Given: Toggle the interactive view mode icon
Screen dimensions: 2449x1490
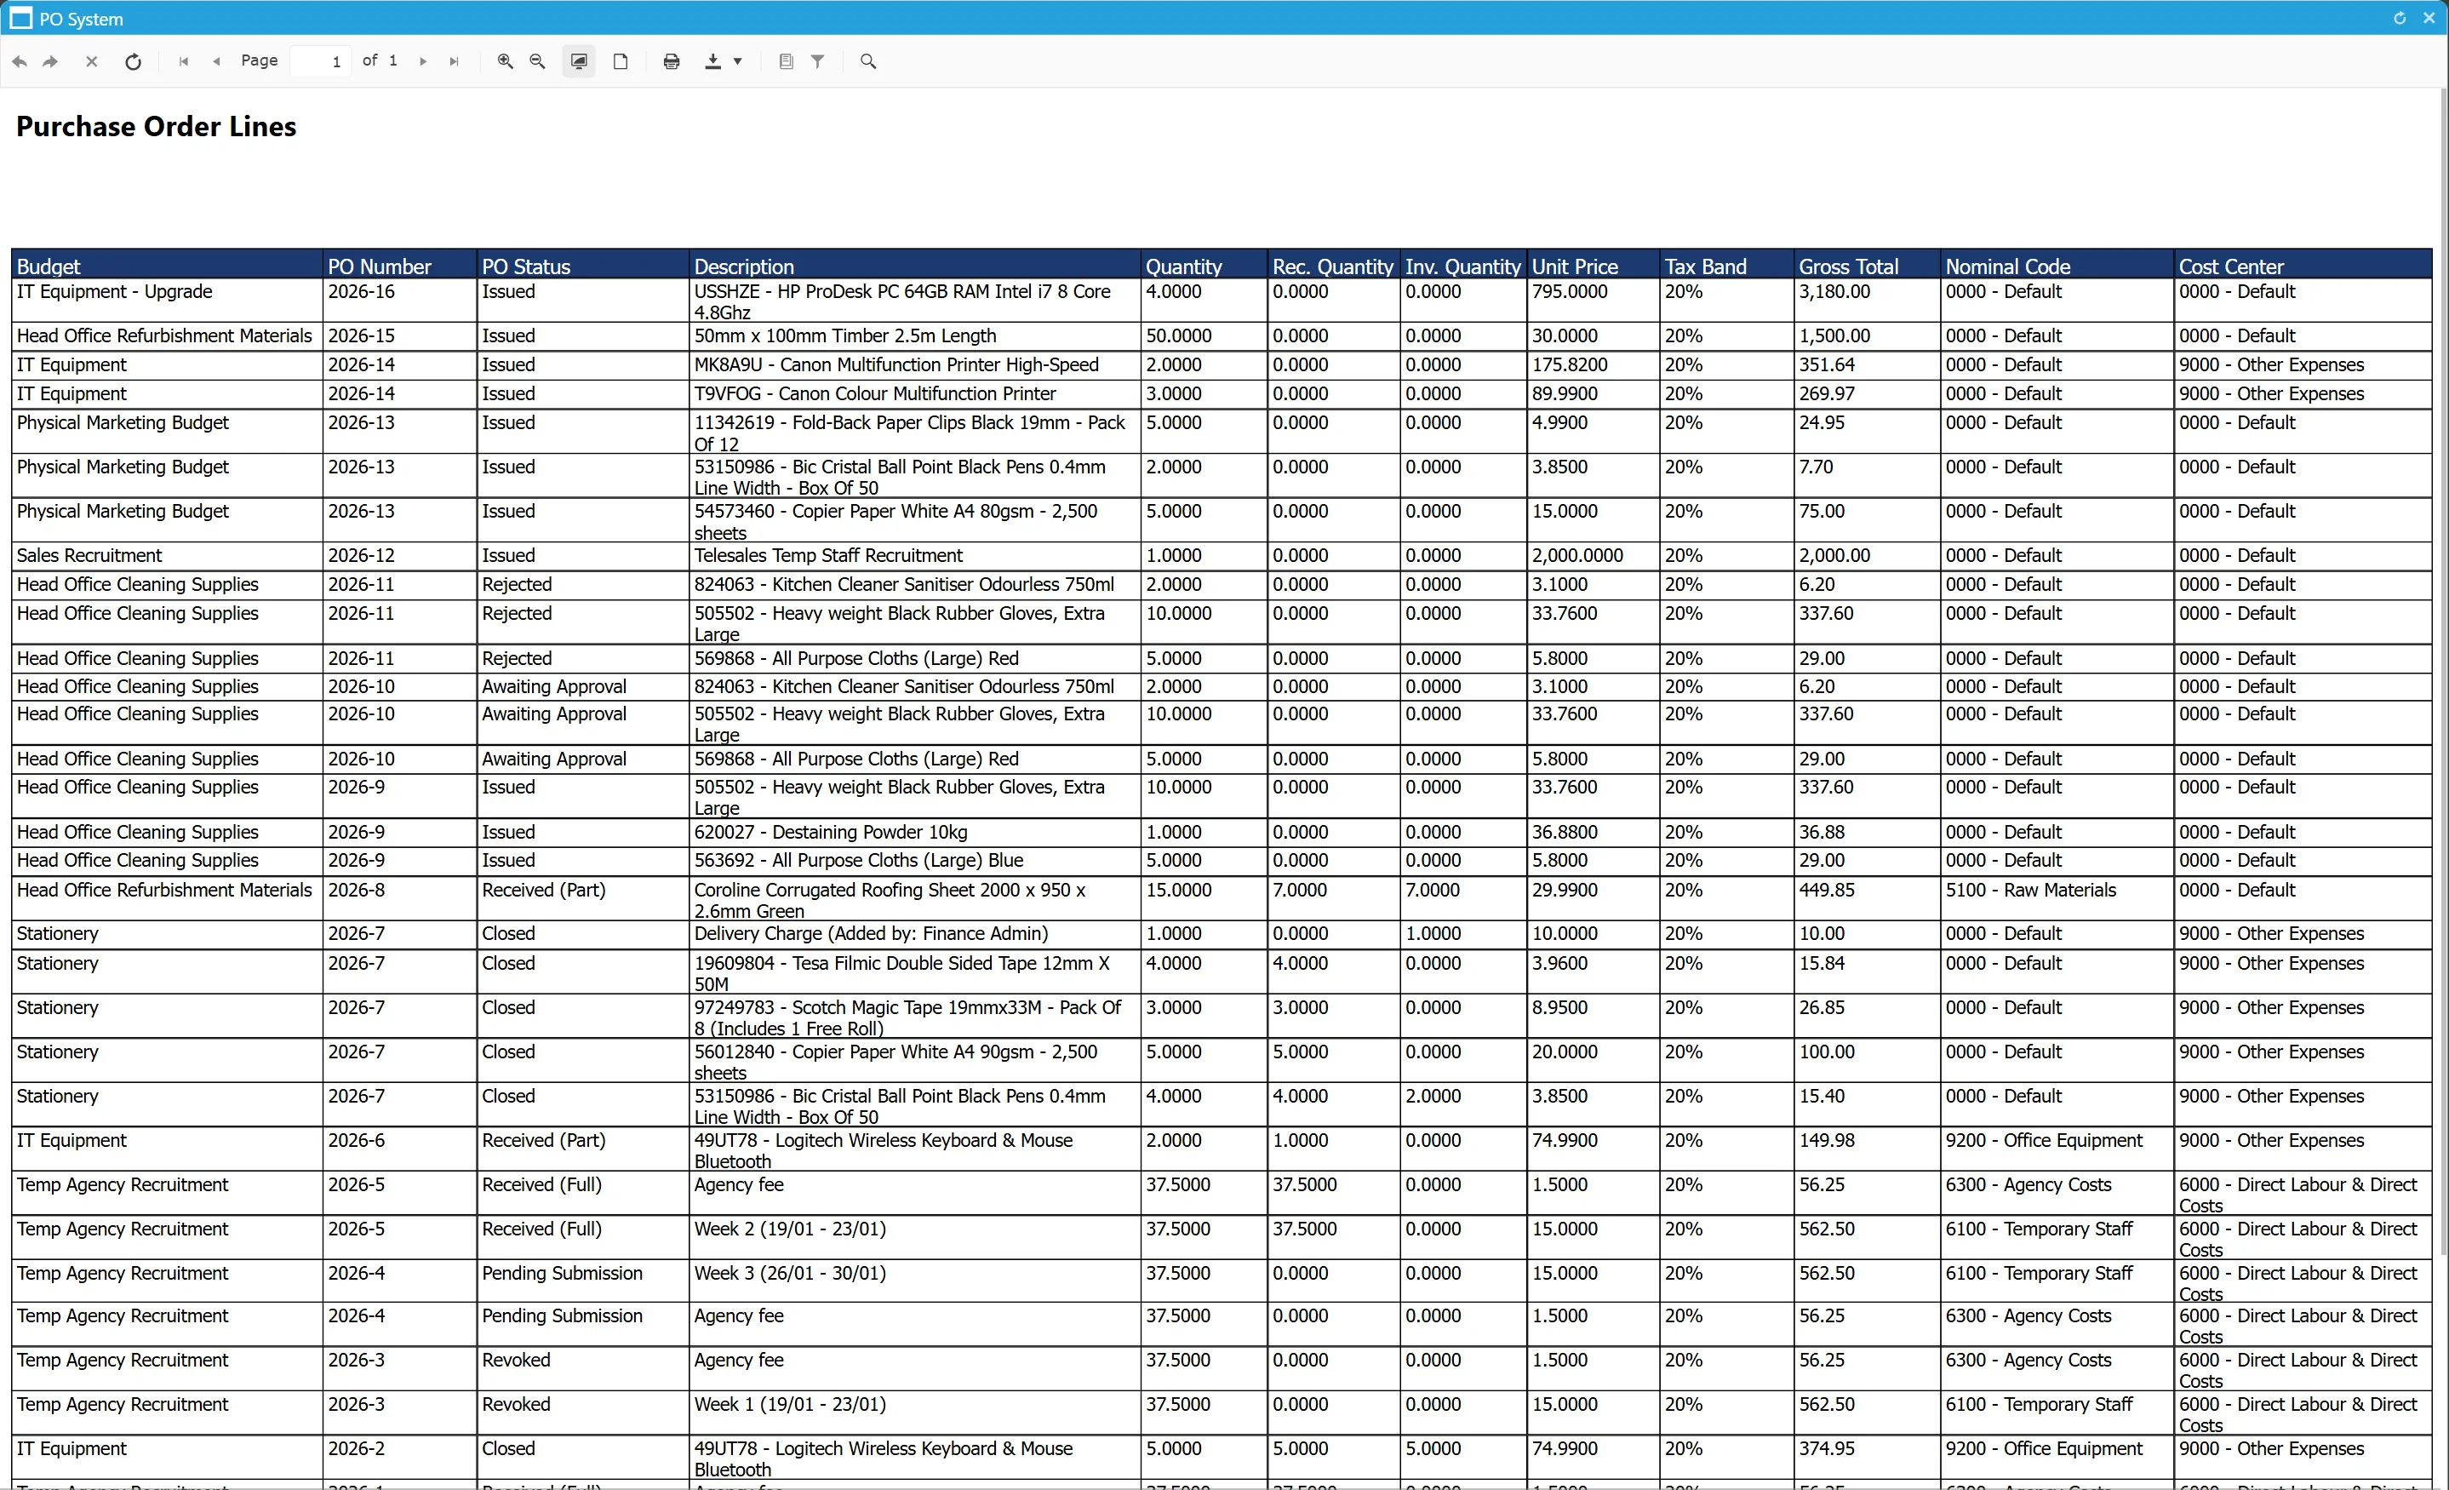Looking at the screenshot, I should pos(579,61).
